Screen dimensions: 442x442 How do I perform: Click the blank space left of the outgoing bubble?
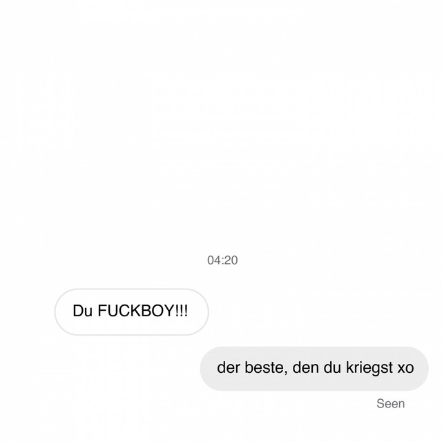99,369
